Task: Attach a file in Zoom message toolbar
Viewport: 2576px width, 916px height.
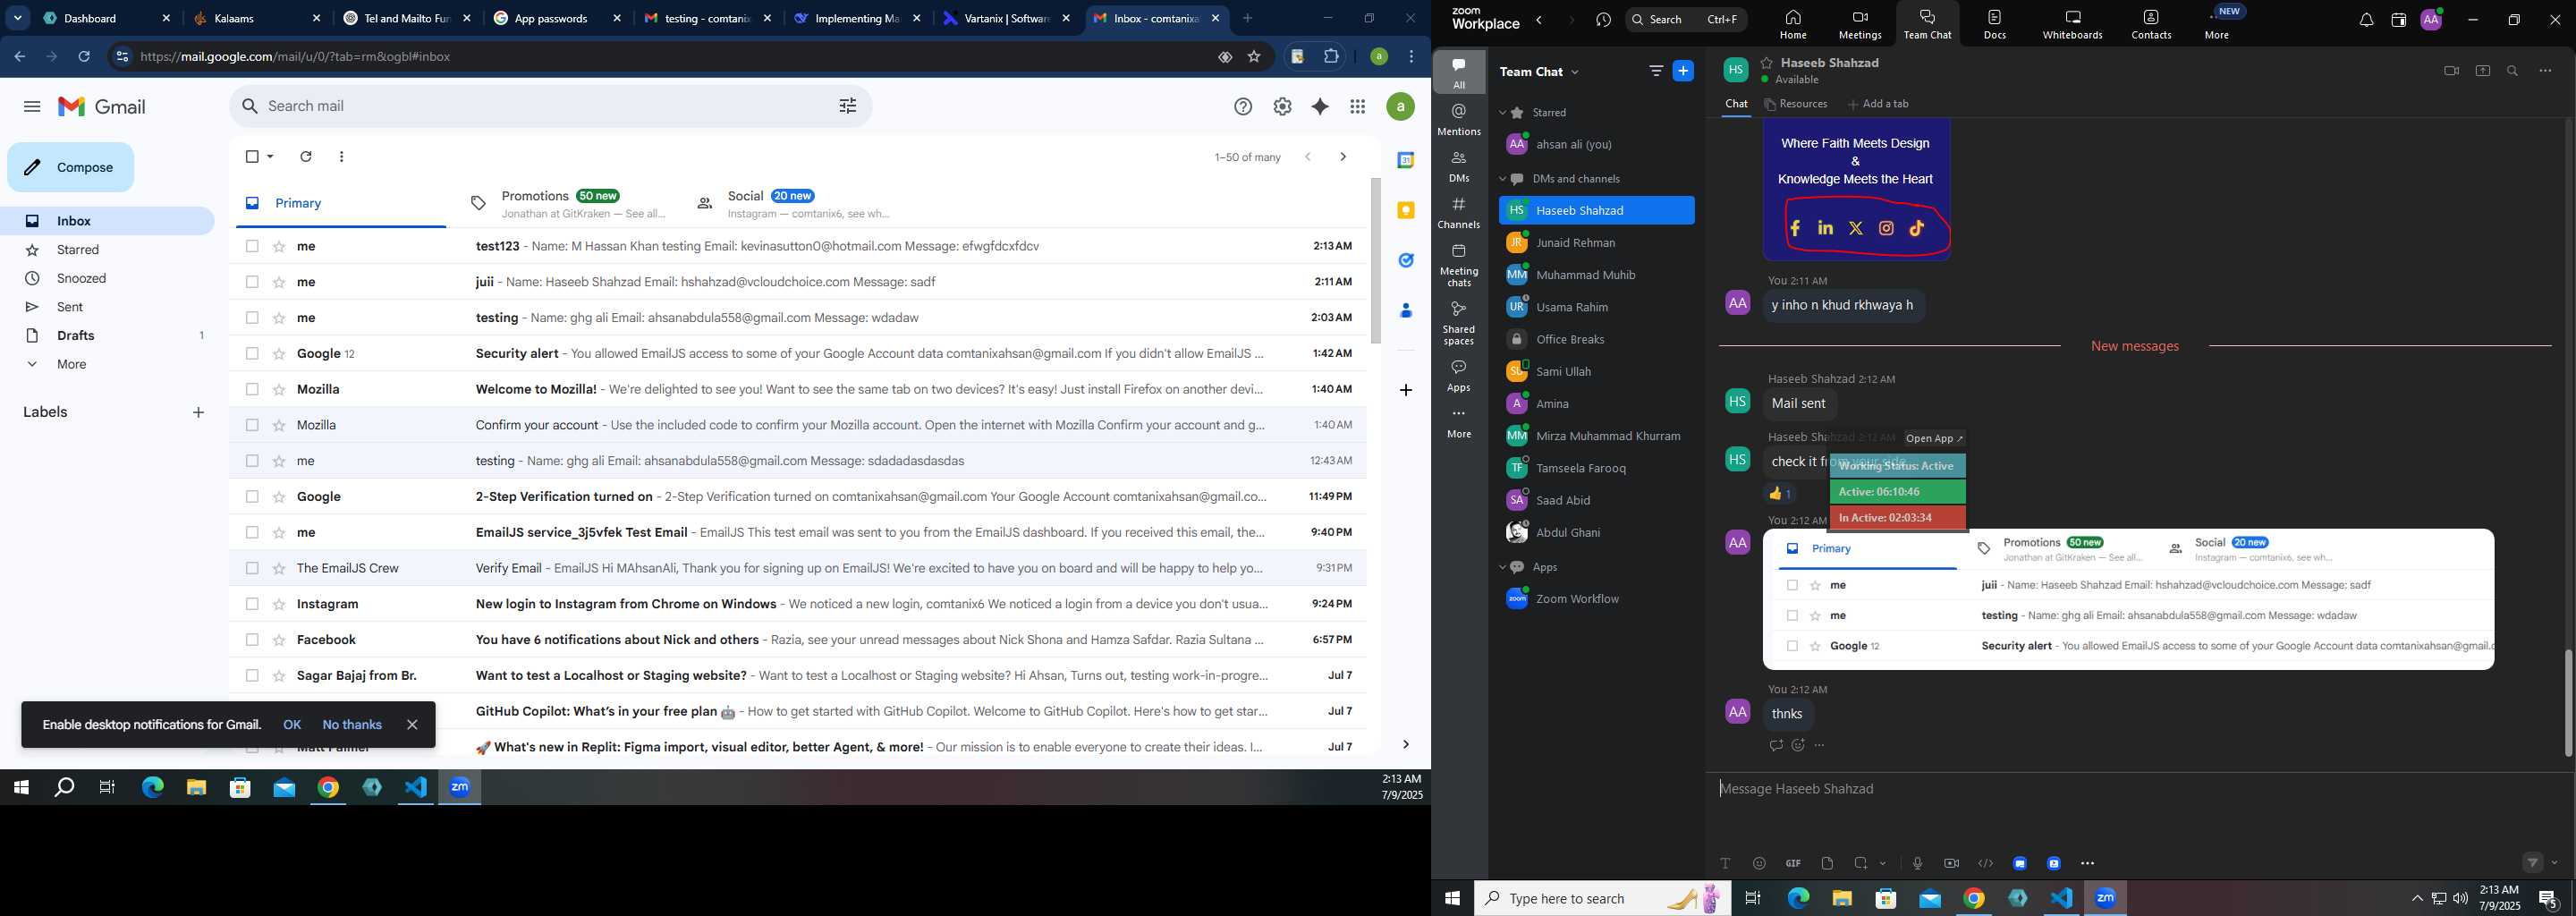Action: tap(1827, 863)
